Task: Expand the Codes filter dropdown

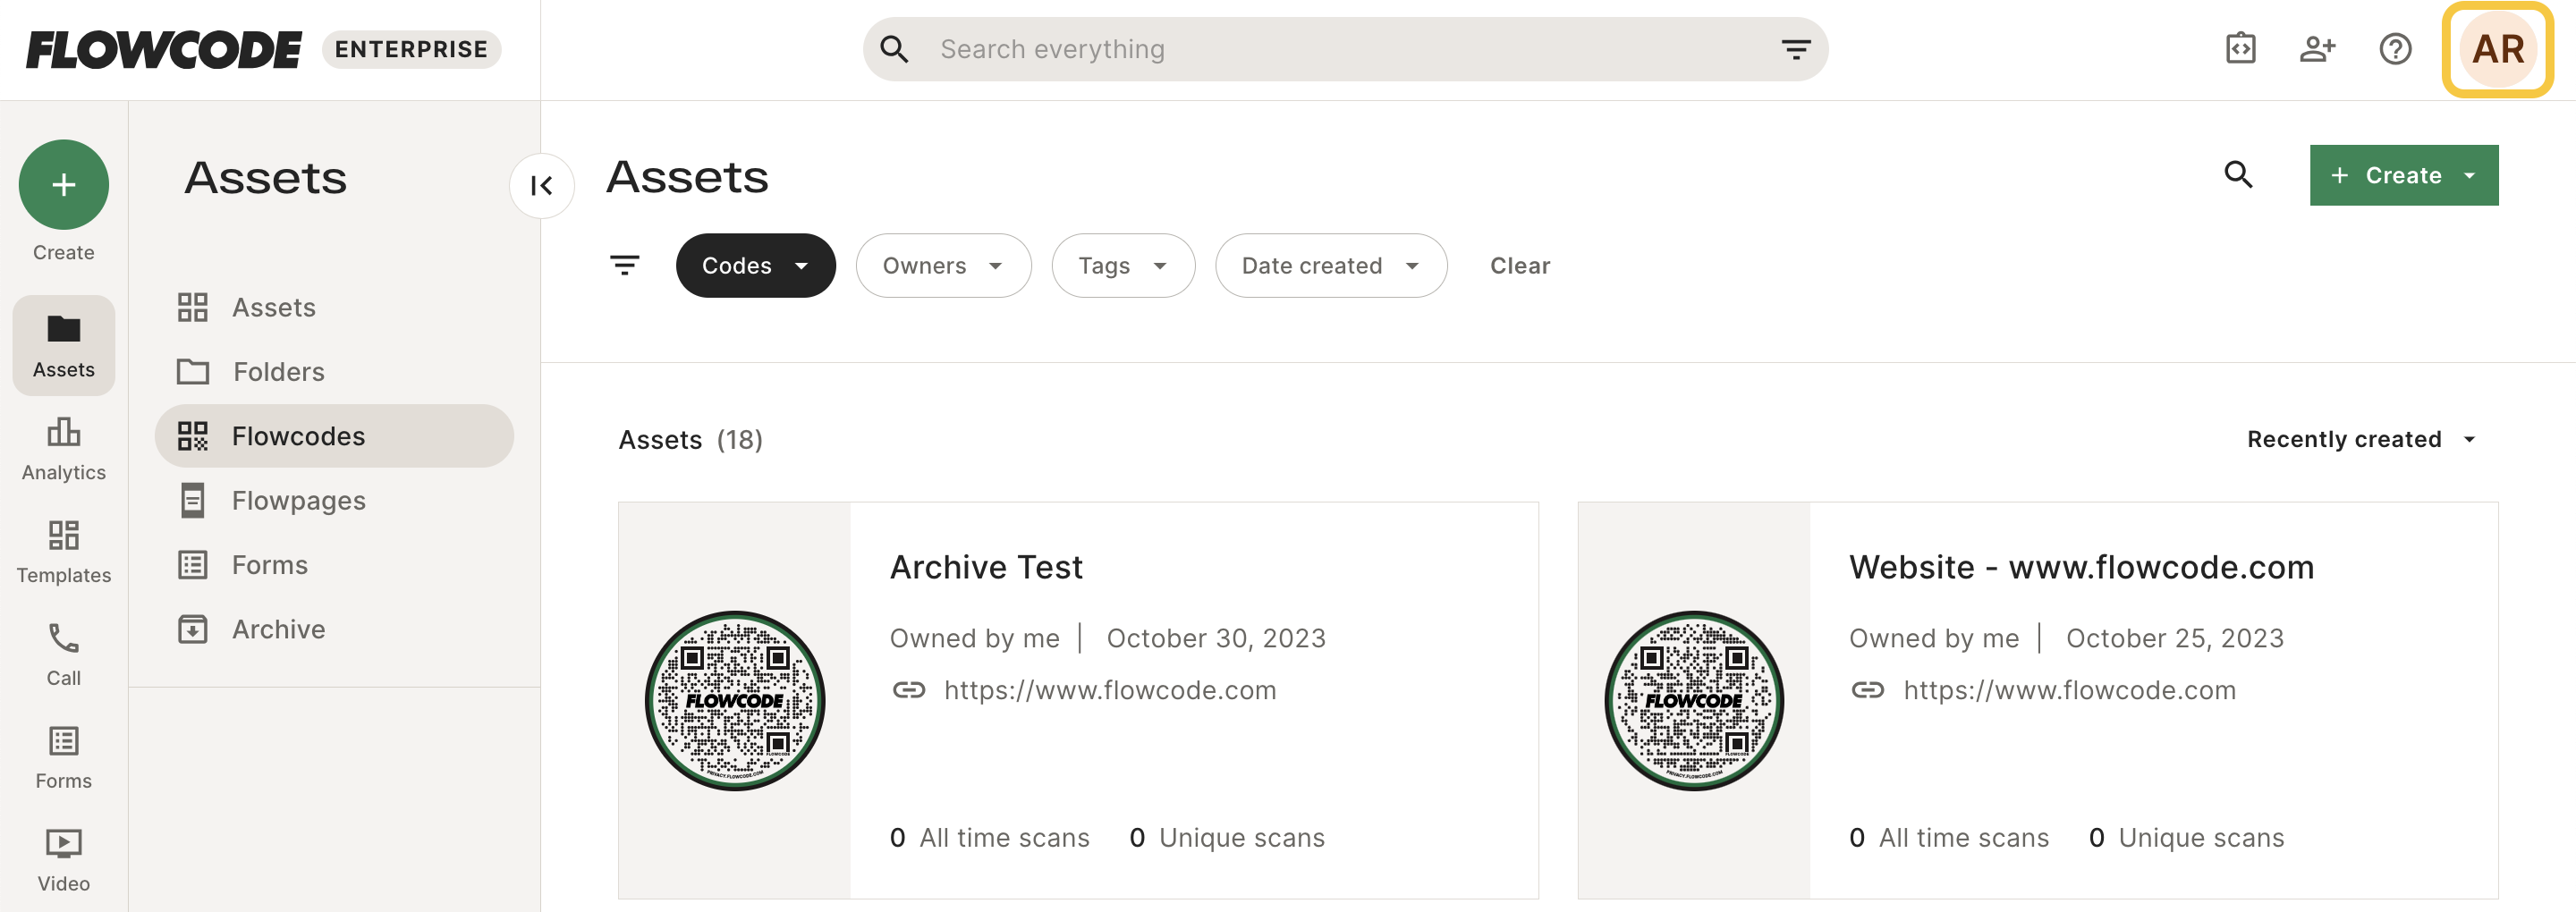Action: tap(755, 265)
